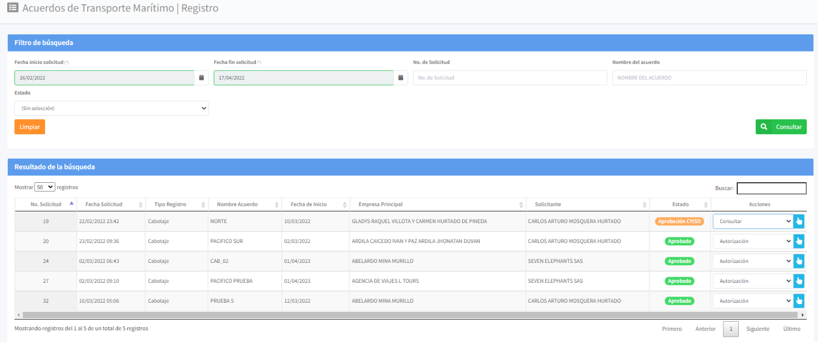Sort by Empresa Principal column header

coord(381,204)
